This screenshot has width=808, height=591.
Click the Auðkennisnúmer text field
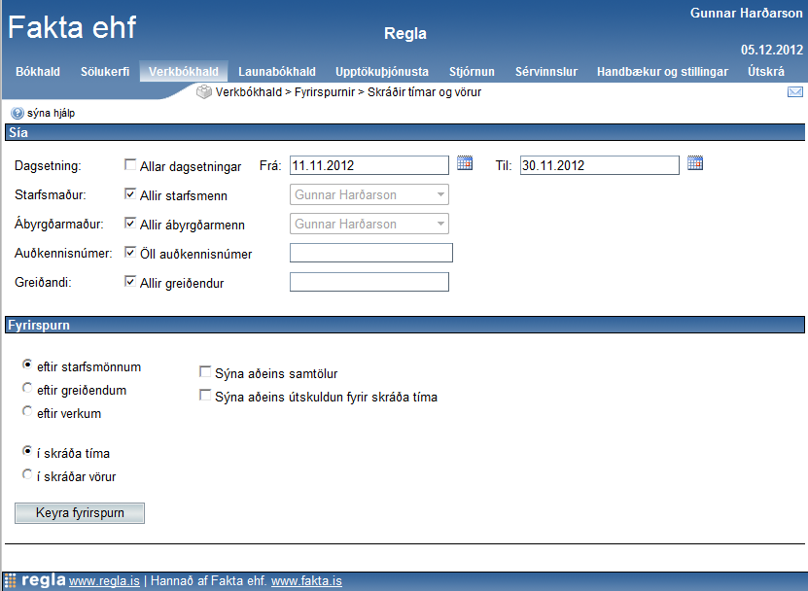371,254
